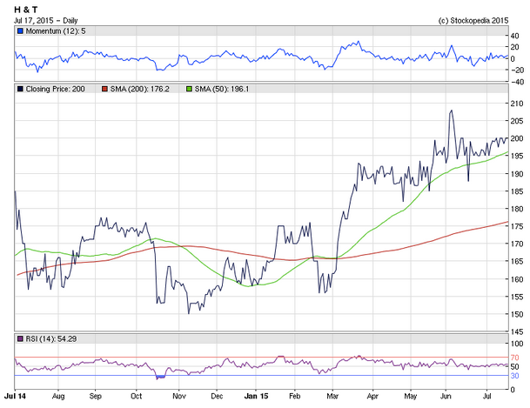Click the Stockopedia 2015 copyright text
The width and height of the screenshot is (530, 408).
tap(473, 21)
